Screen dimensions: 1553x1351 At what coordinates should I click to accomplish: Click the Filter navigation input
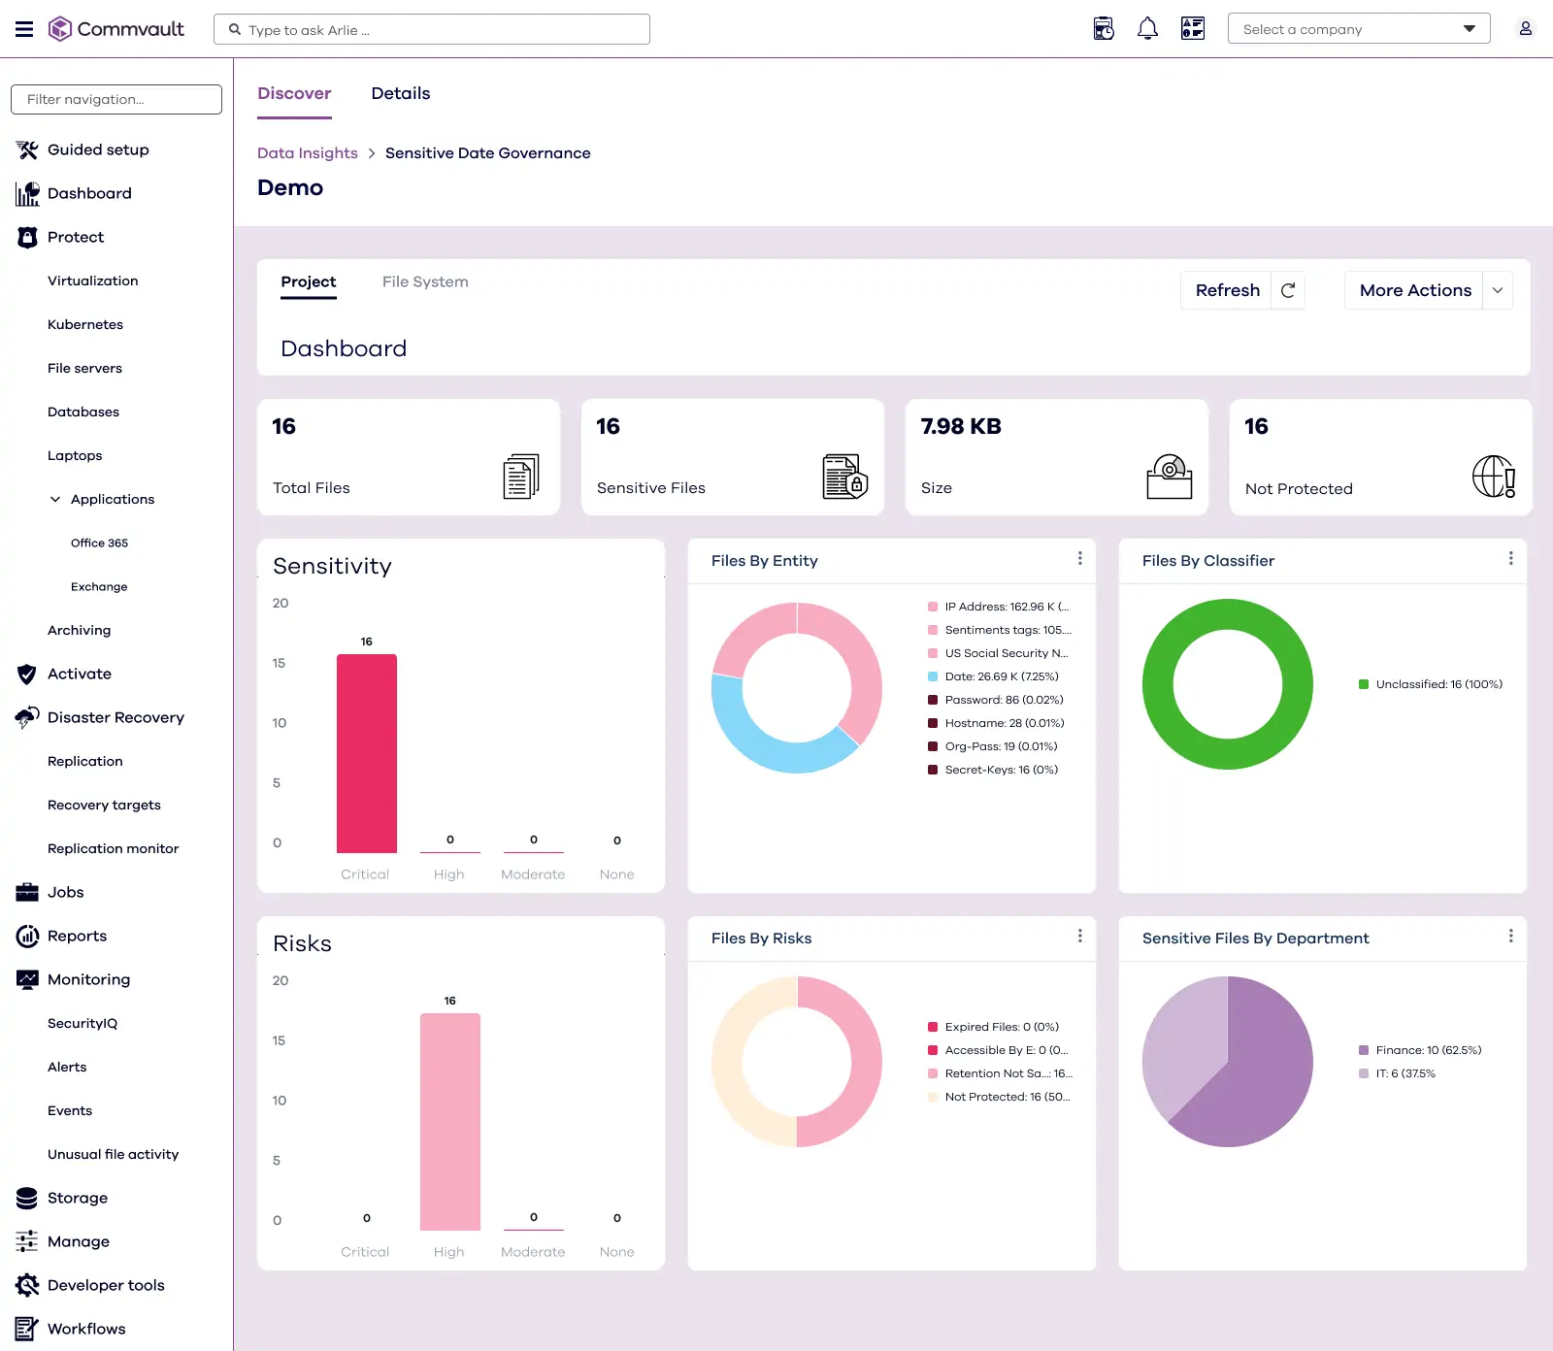pyautogui.click(x=116, y=99)
